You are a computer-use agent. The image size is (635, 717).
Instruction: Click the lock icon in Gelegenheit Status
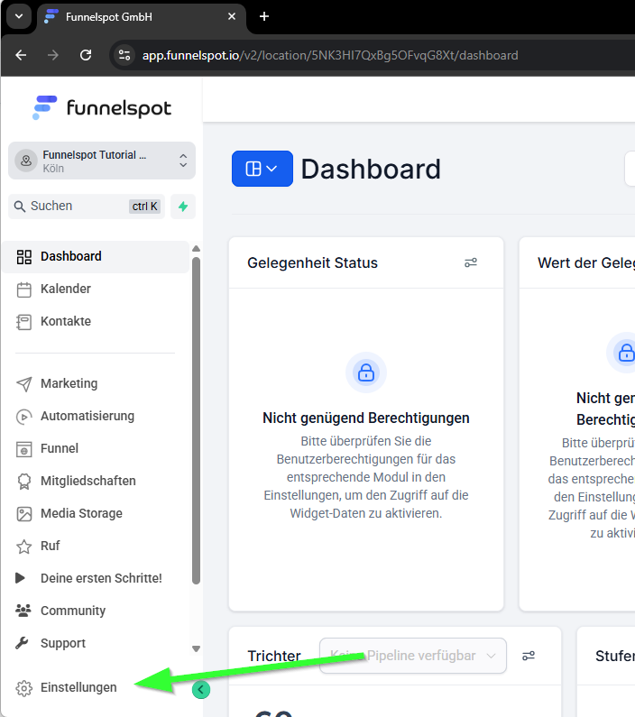pos(365,372)
